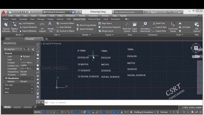Collapse the General section in Properties
This screenshot has width=204, height=115.
pyautogui.click(x=32, y=53)
